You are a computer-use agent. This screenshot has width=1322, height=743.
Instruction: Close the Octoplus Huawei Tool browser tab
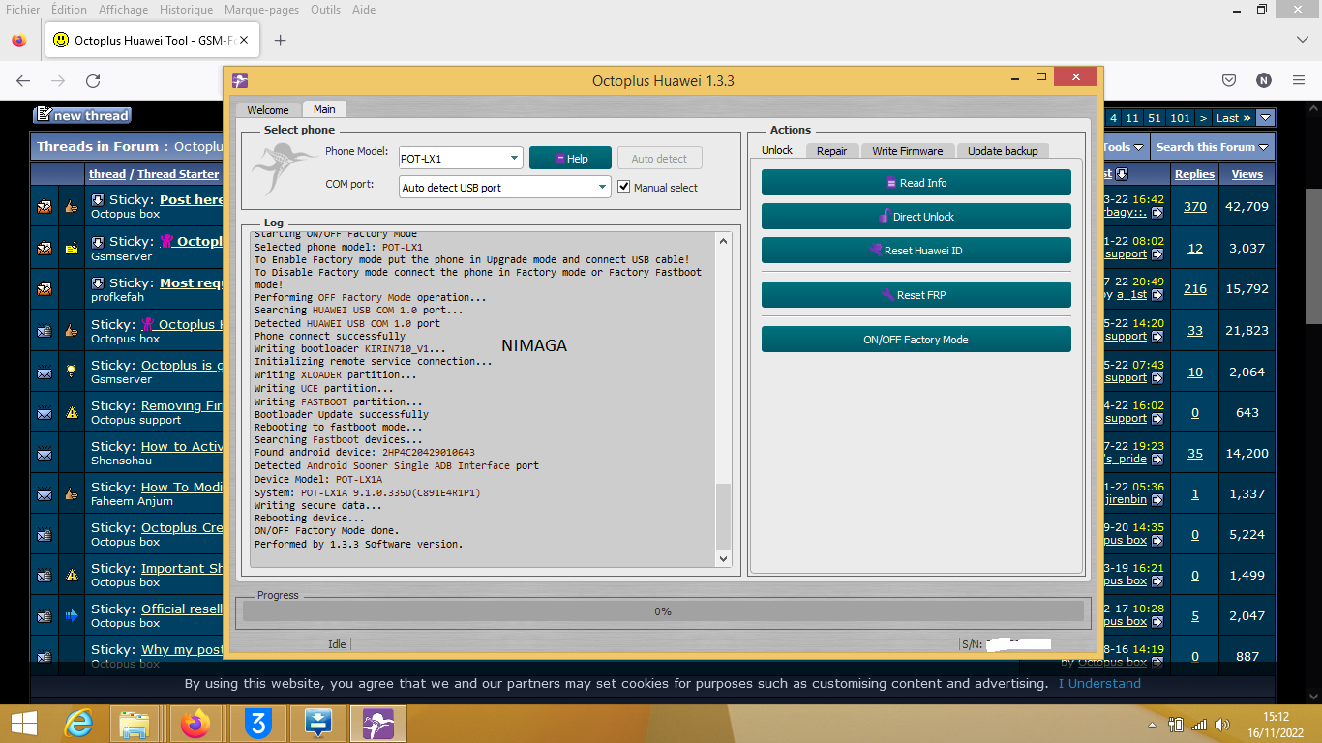(x=244, y=40)
